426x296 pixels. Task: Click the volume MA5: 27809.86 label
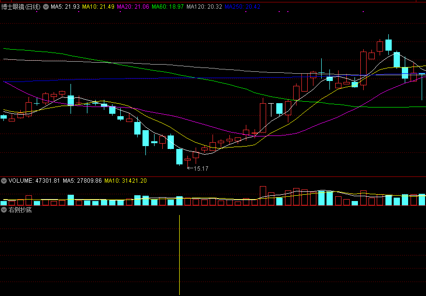[x=82, y=181]
